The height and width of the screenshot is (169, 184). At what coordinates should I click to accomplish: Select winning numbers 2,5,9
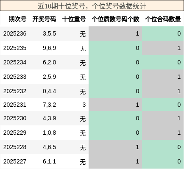point(50,77)
